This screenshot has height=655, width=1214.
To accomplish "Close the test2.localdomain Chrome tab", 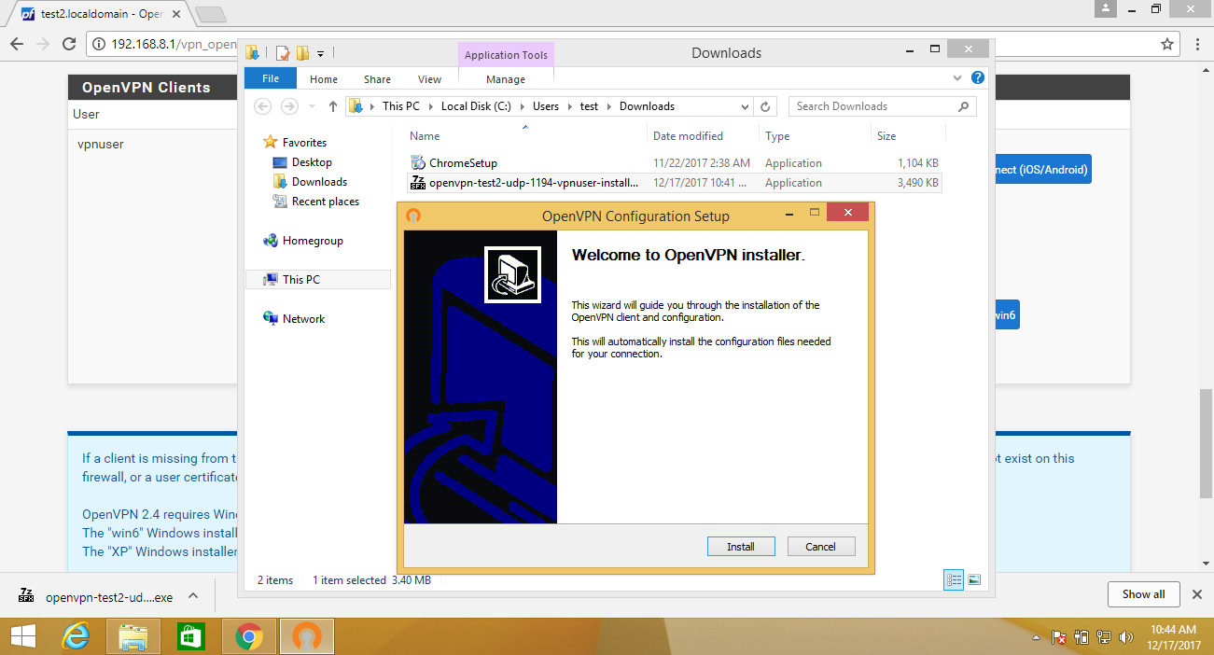I will pyautogui.click(x=175, y=14).
